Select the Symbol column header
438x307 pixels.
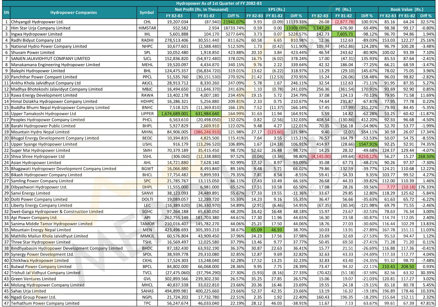pos(147,13)
